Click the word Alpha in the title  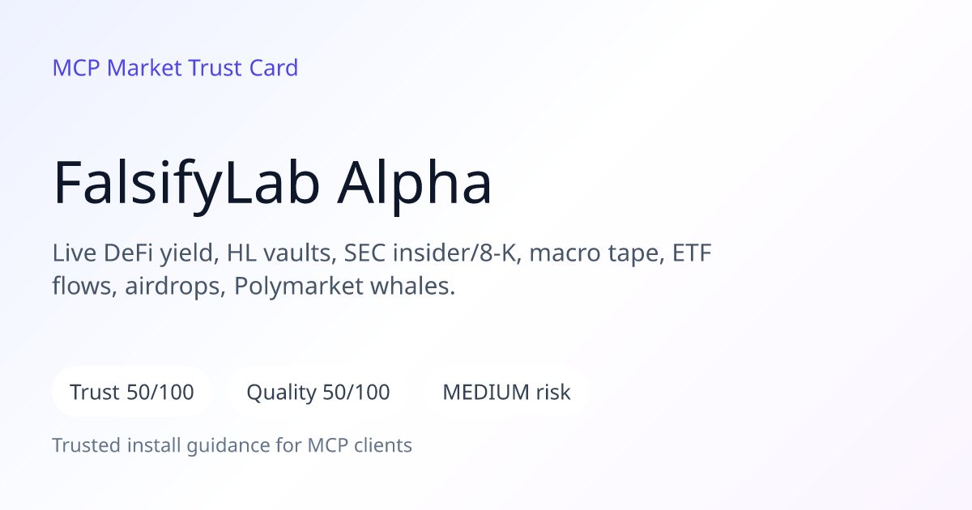point(415,182)
